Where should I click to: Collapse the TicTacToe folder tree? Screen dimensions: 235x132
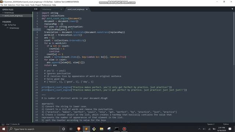(3, 25)
